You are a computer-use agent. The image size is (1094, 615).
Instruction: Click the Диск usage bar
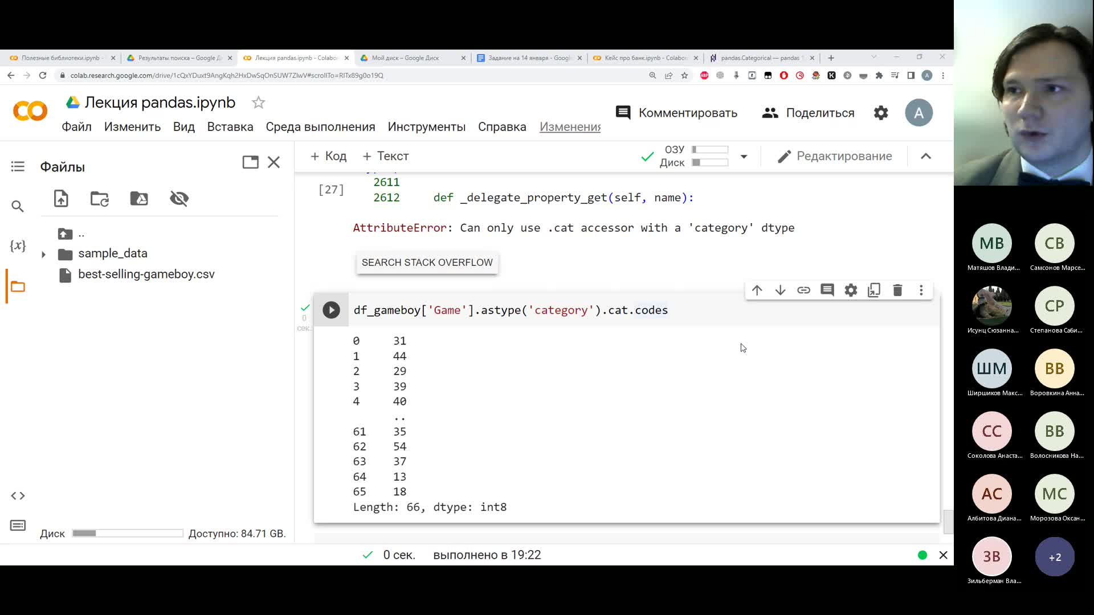(x=128, y=534)
